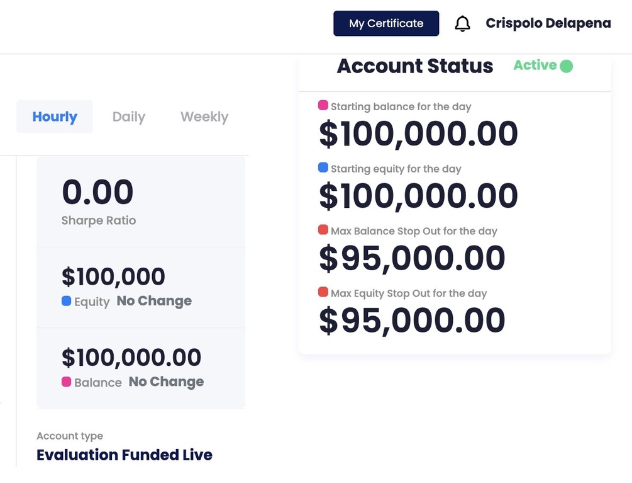Click the Evaluation Funded Live account type

pos(125,455)
